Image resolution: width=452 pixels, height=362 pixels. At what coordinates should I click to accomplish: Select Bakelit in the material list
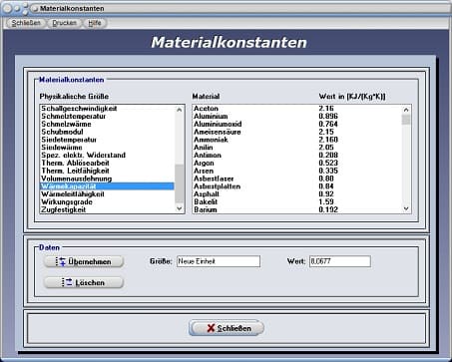297,202
